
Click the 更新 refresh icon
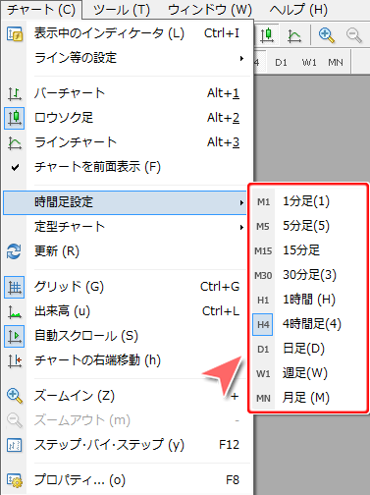[14, 251]
